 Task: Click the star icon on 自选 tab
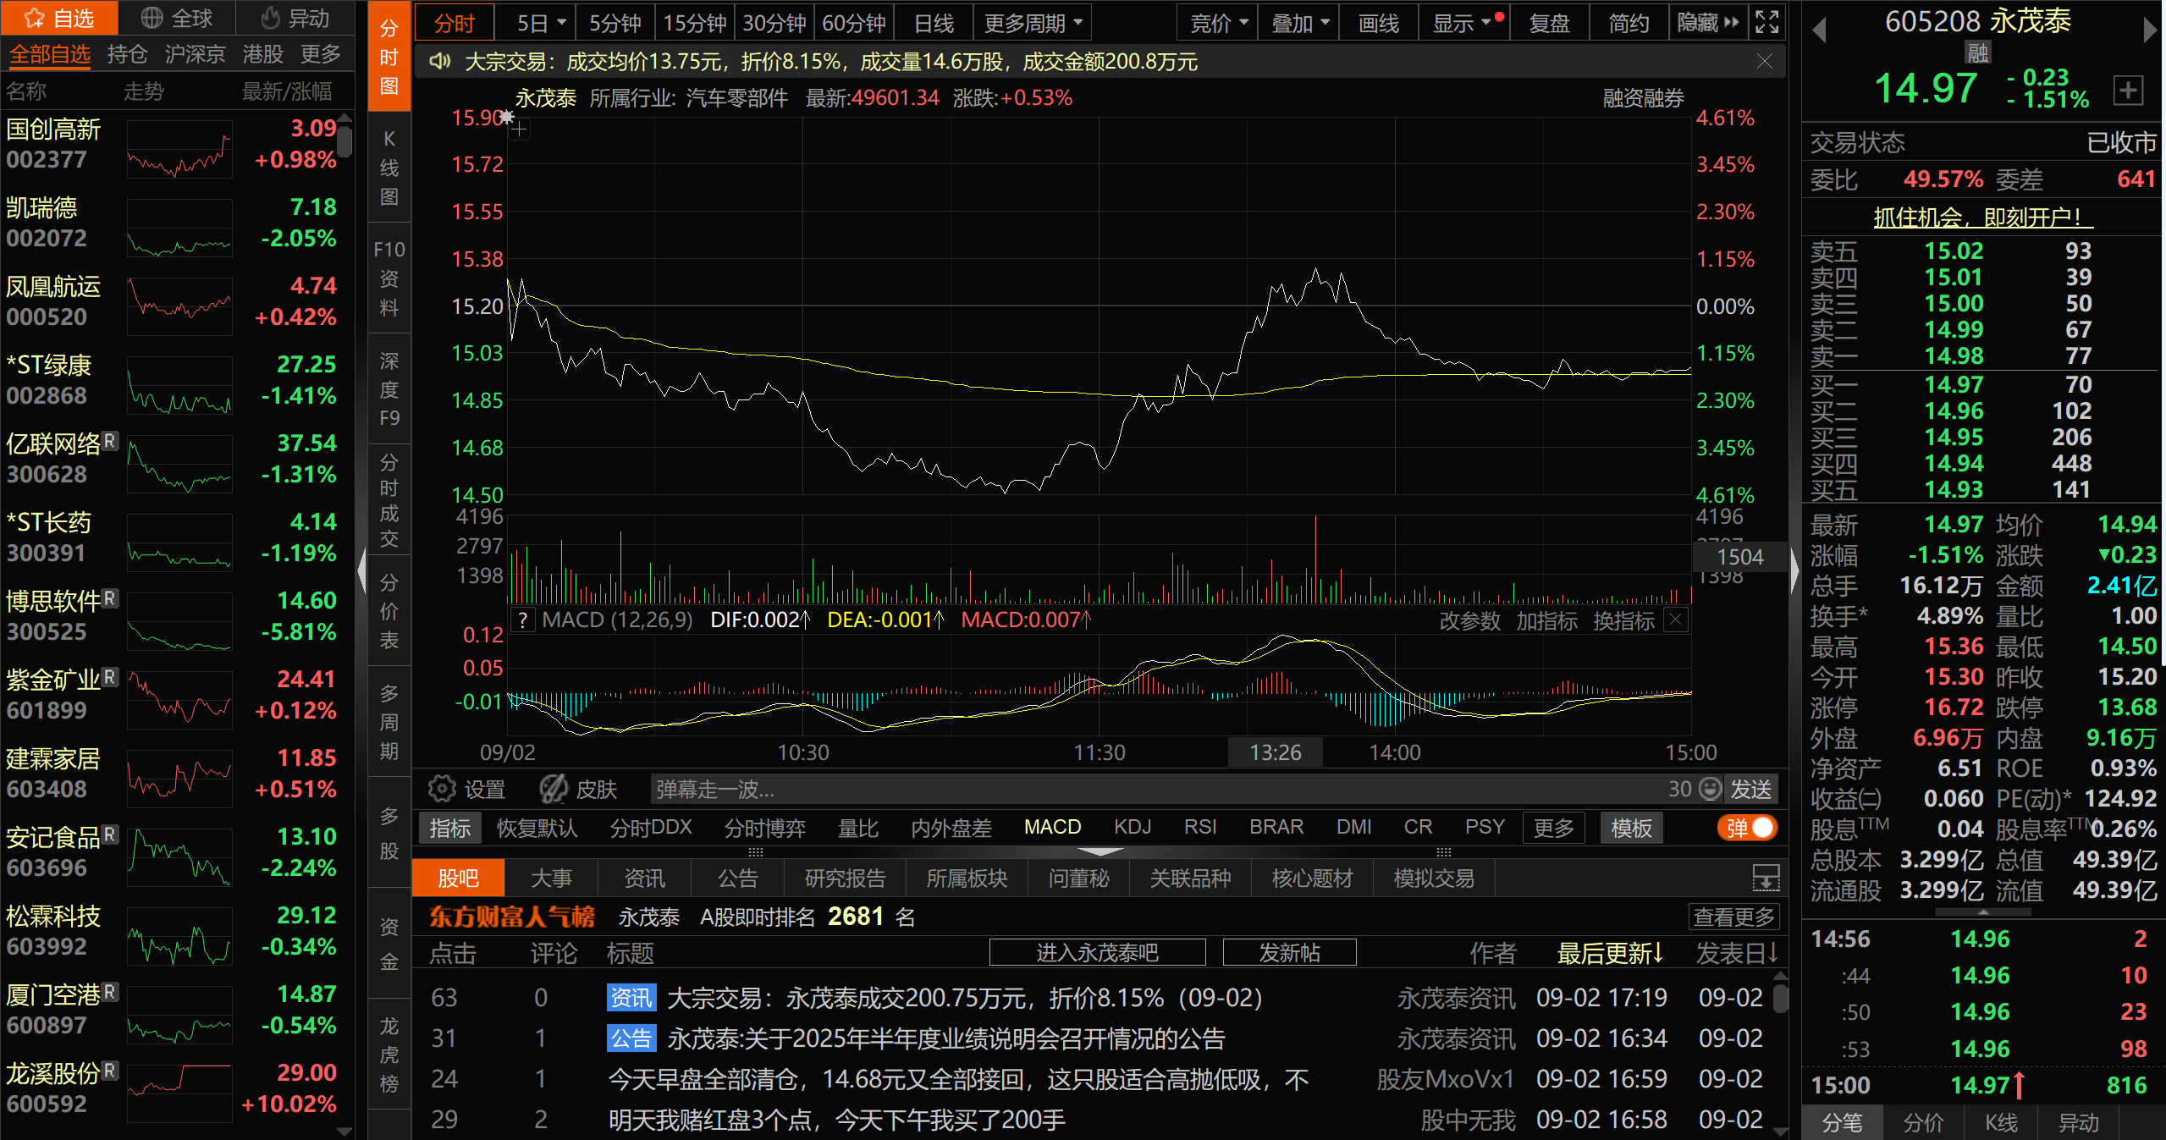click(x=35, y=18)
